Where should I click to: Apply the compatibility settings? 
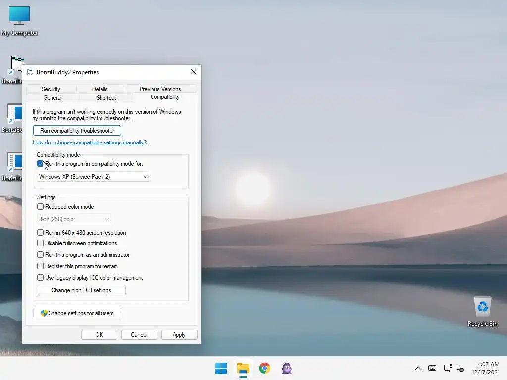click(x=179, y=335)
